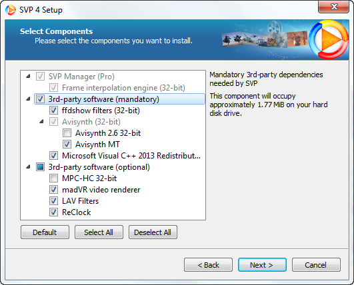Uncheck madVR video renderer
The width and height of the screenshot is (354, 285).
(53, 190)
